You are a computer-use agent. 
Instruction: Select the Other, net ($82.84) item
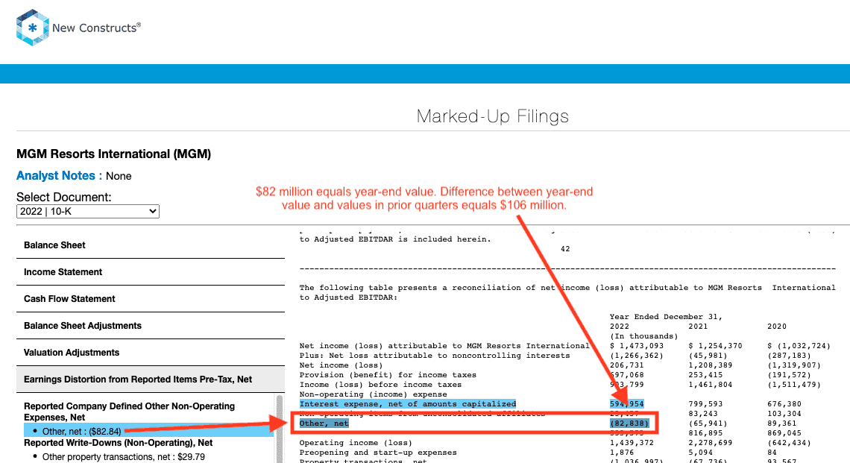click(81, 432)
